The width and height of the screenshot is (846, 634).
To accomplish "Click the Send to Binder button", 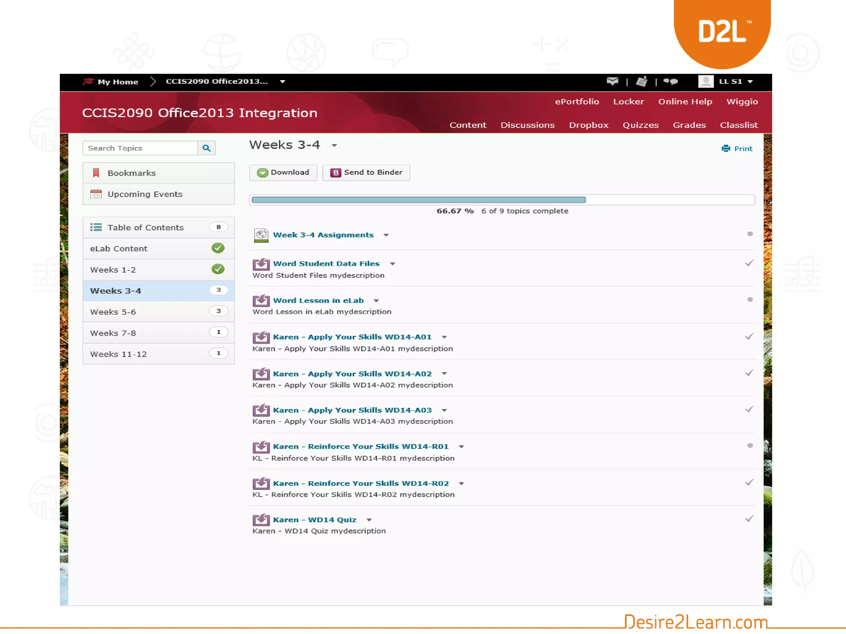I will pyautogui.click(x=366, y=173).
